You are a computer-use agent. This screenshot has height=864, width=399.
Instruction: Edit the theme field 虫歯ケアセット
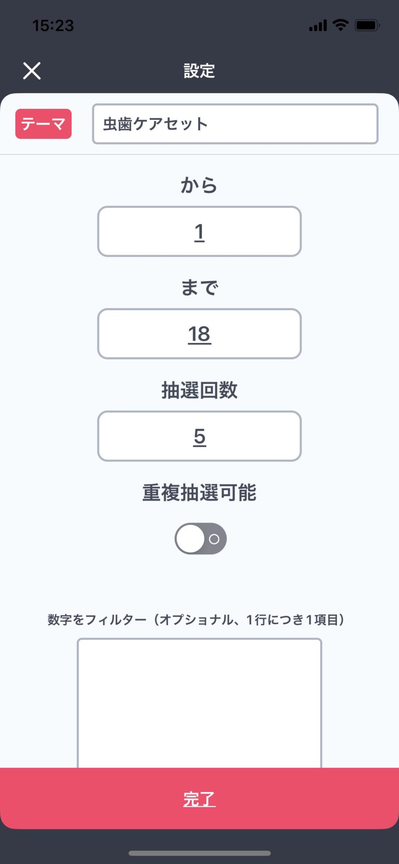coord(235,124)
